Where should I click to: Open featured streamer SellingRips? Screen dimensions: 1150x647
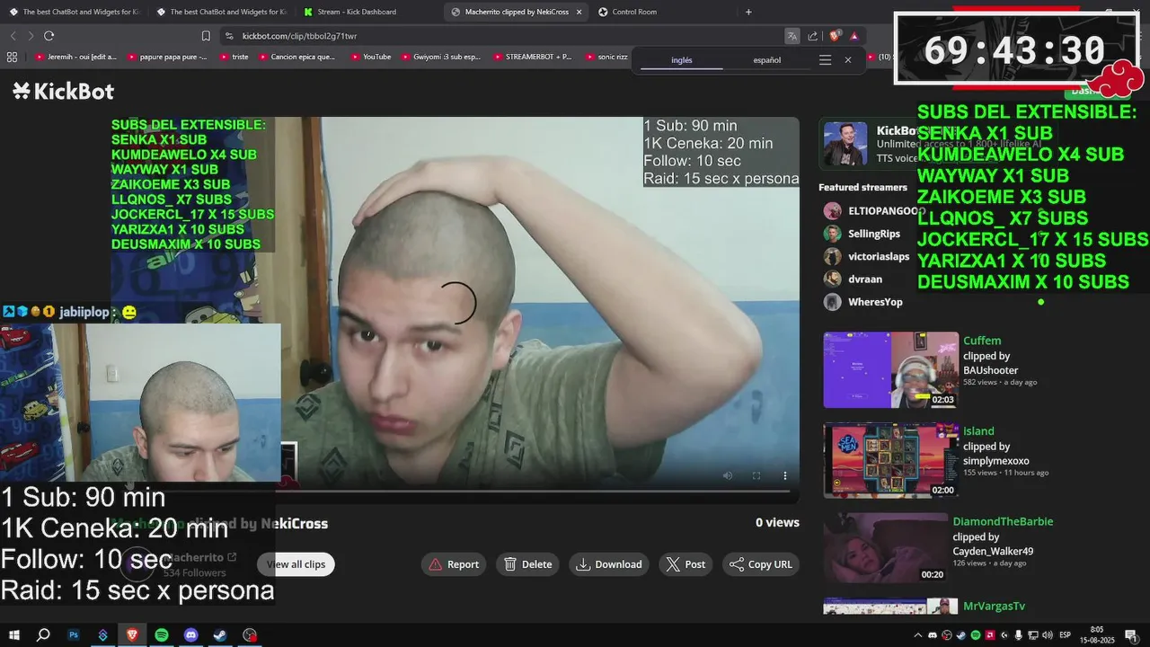tap(862, 234)
